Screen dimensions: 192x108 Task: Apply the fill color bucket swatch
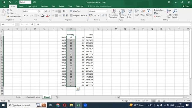(43, 16)
